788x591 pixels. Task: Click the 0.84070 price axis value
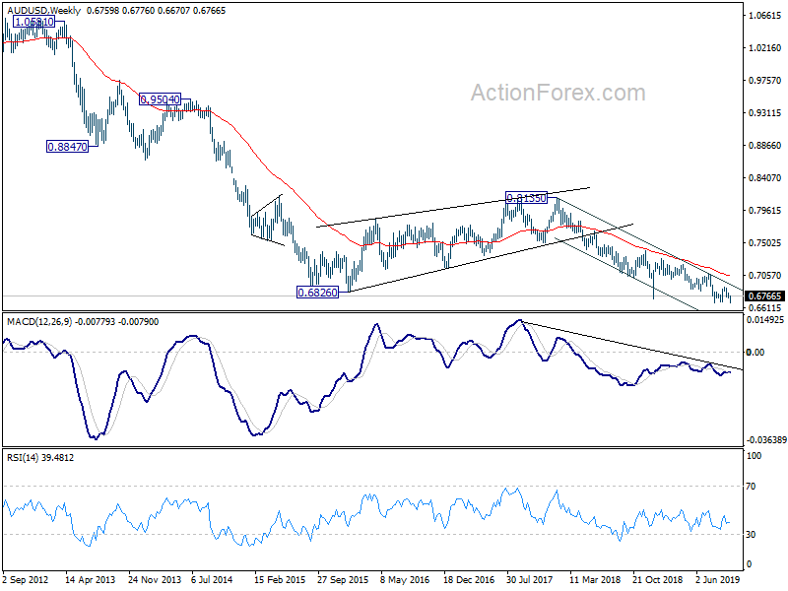[x=765, y=177]
